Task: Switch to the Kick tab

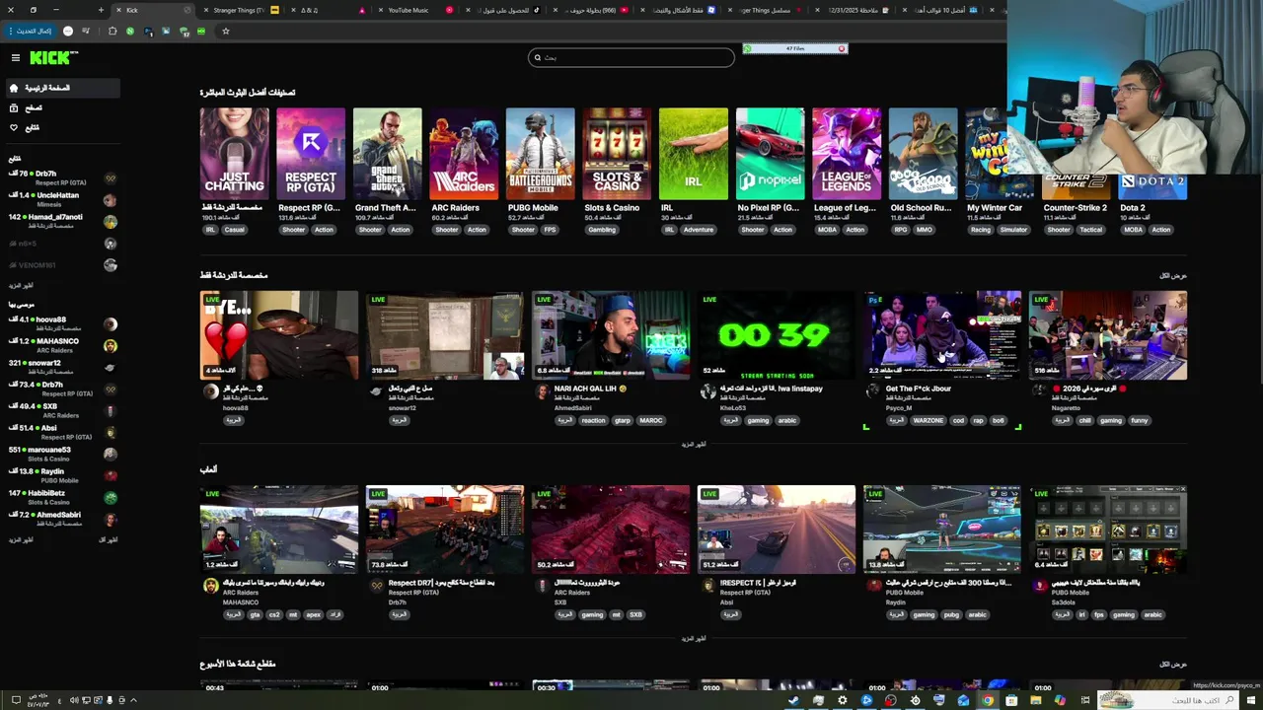Action: point(153,10)
